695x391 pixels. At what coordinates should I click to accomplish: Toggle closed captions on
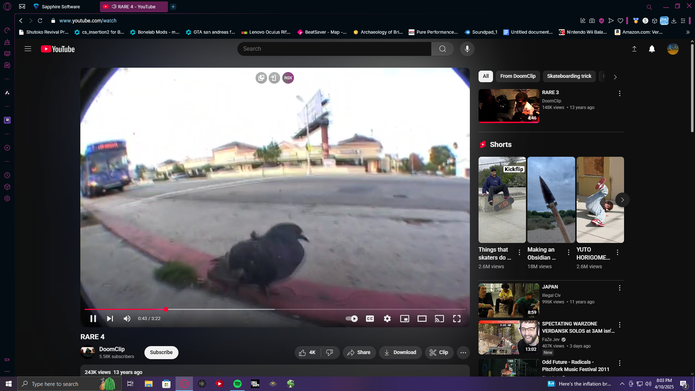click(x=370, y=319)
